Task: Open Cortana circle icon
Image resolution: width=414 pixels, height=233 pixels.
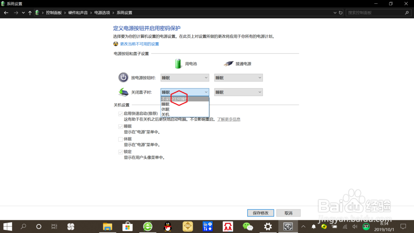Action: pos(39,226)
